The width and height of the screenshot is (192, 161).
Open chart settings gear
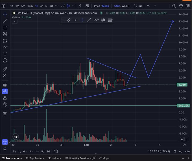click(x=181, y=6)
